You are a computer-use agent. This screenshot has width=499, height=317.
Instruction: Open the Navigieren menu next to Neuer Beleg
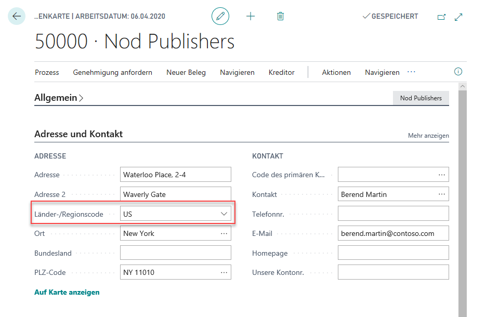point(237,73)
